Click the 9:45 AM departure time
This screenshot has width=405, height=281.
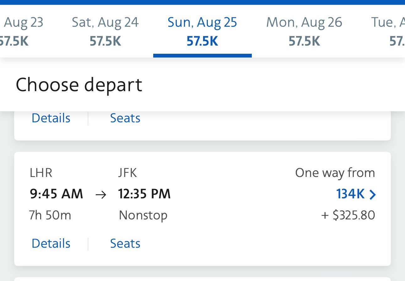57,194
